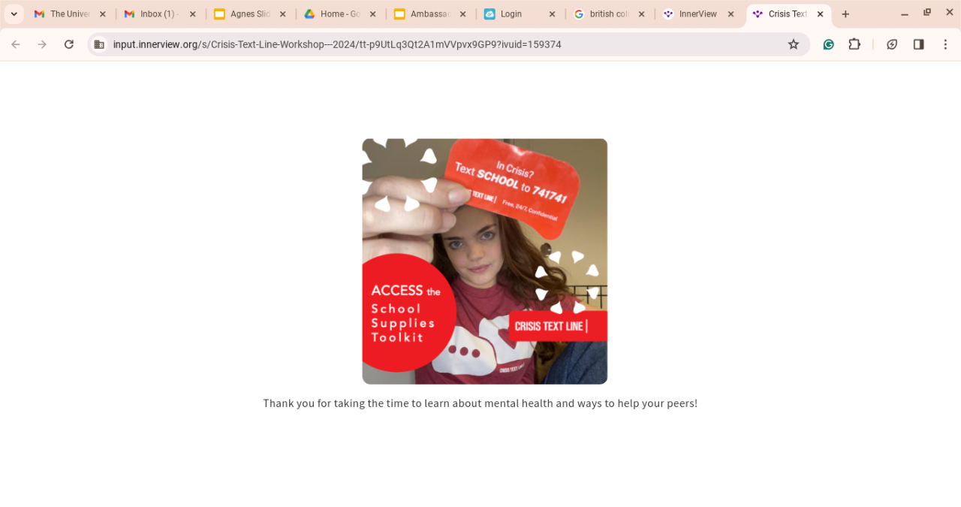Toggle the browser side panel
961x507 pixels.
(x=919, y=44)
